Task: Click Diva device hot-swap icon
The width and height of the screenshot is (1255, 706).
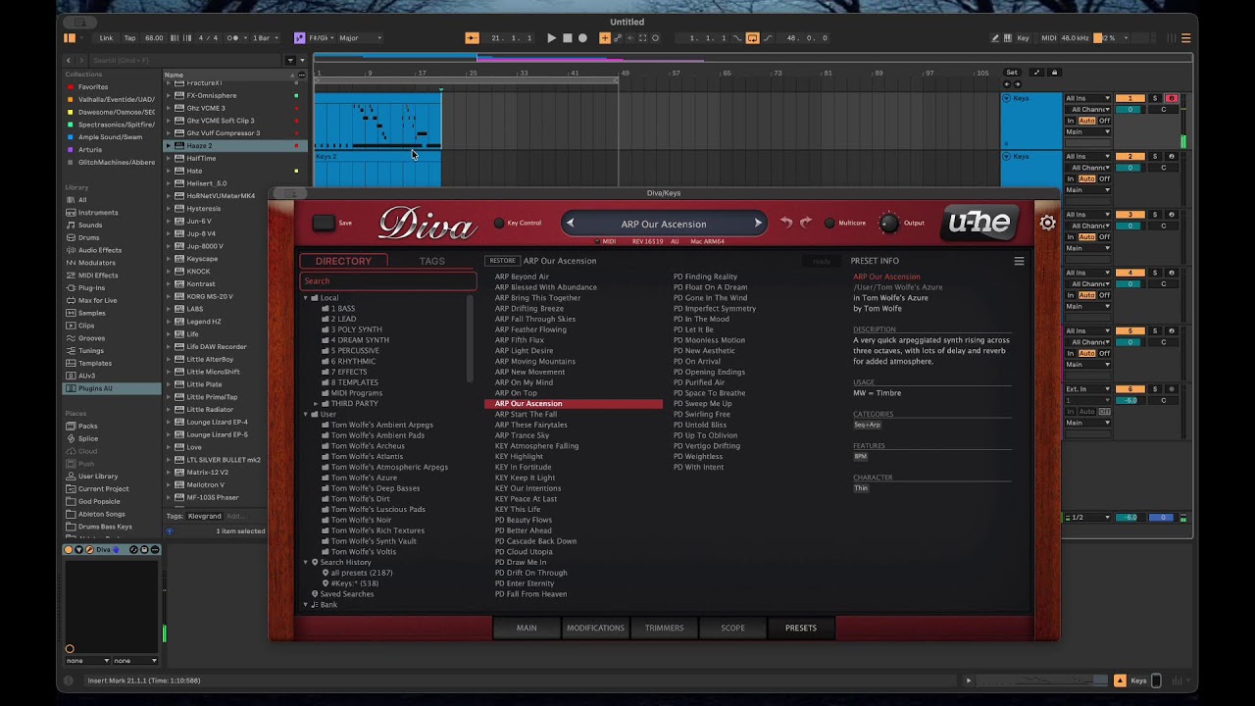Action: (134, 549)
